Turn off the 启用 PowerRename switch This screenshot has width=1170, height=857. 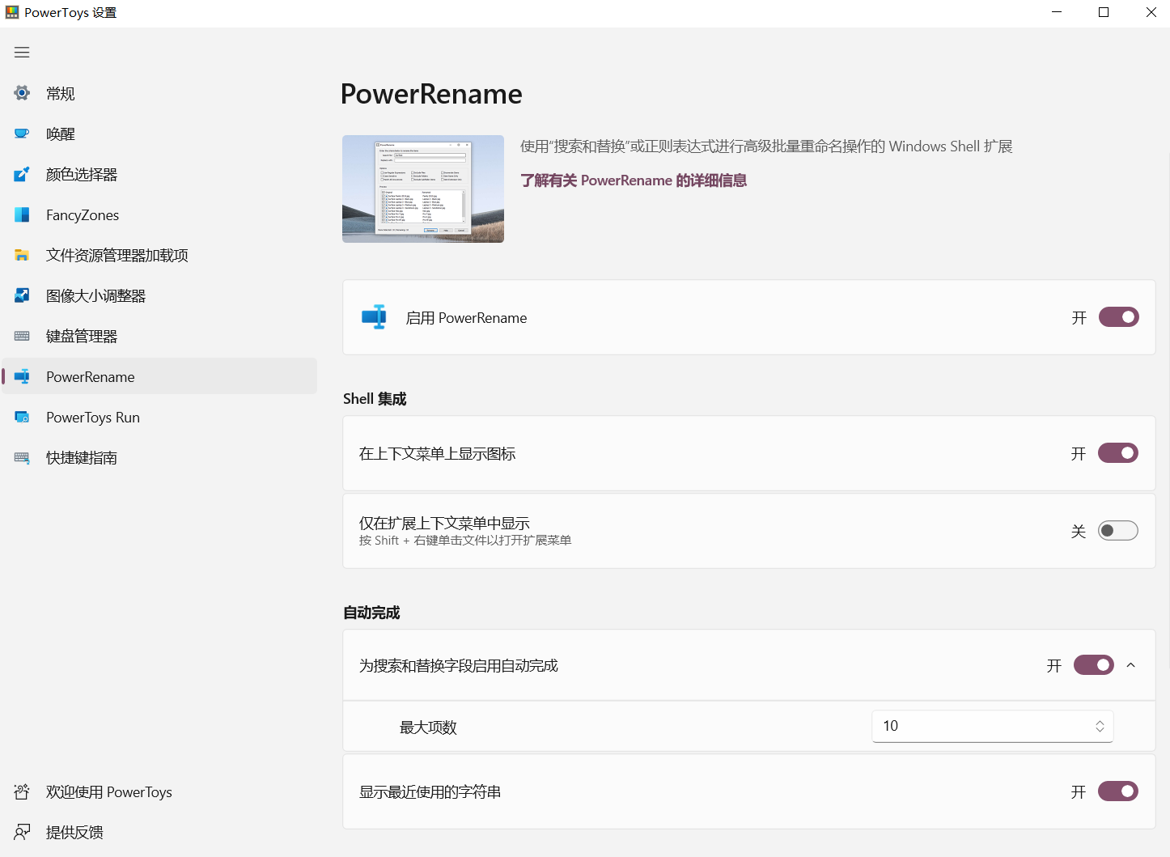[x=1118, y=317]
